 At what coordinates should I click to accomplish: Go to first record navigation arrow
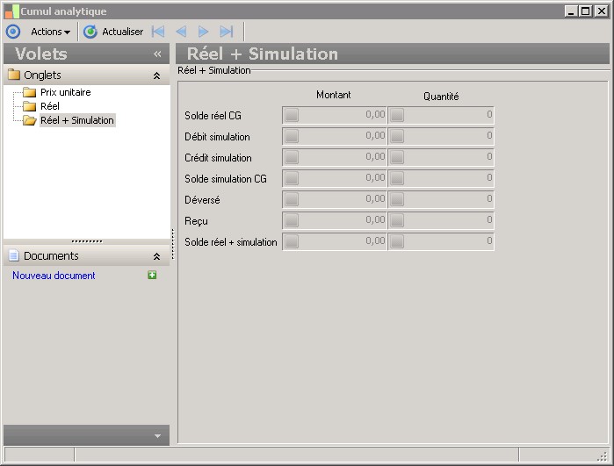(x=158, y=32)
